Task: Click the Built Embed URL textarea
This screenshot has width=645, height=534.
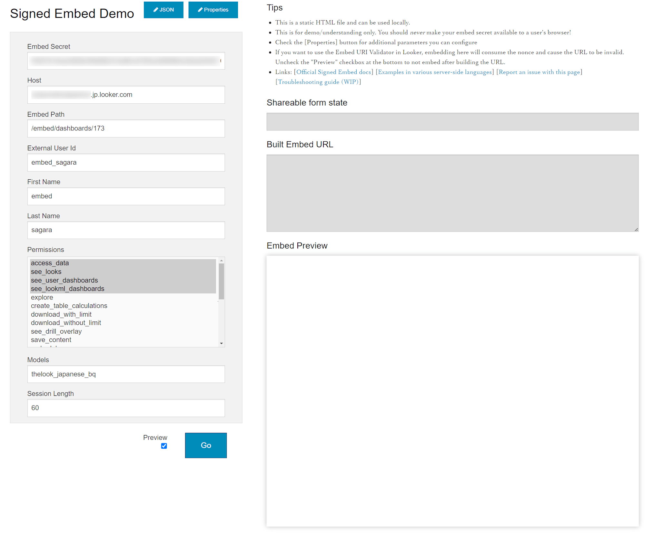Action: tap(452, 193)
